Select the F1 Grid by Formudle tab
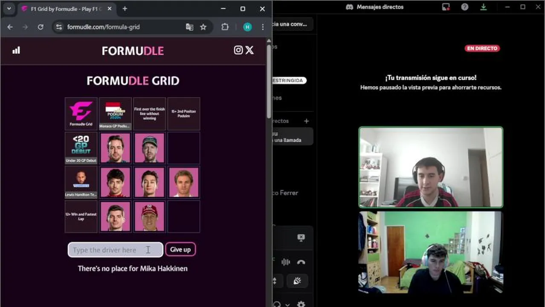Viewport: 545px width, 307px height. click(x=66, y=9)
